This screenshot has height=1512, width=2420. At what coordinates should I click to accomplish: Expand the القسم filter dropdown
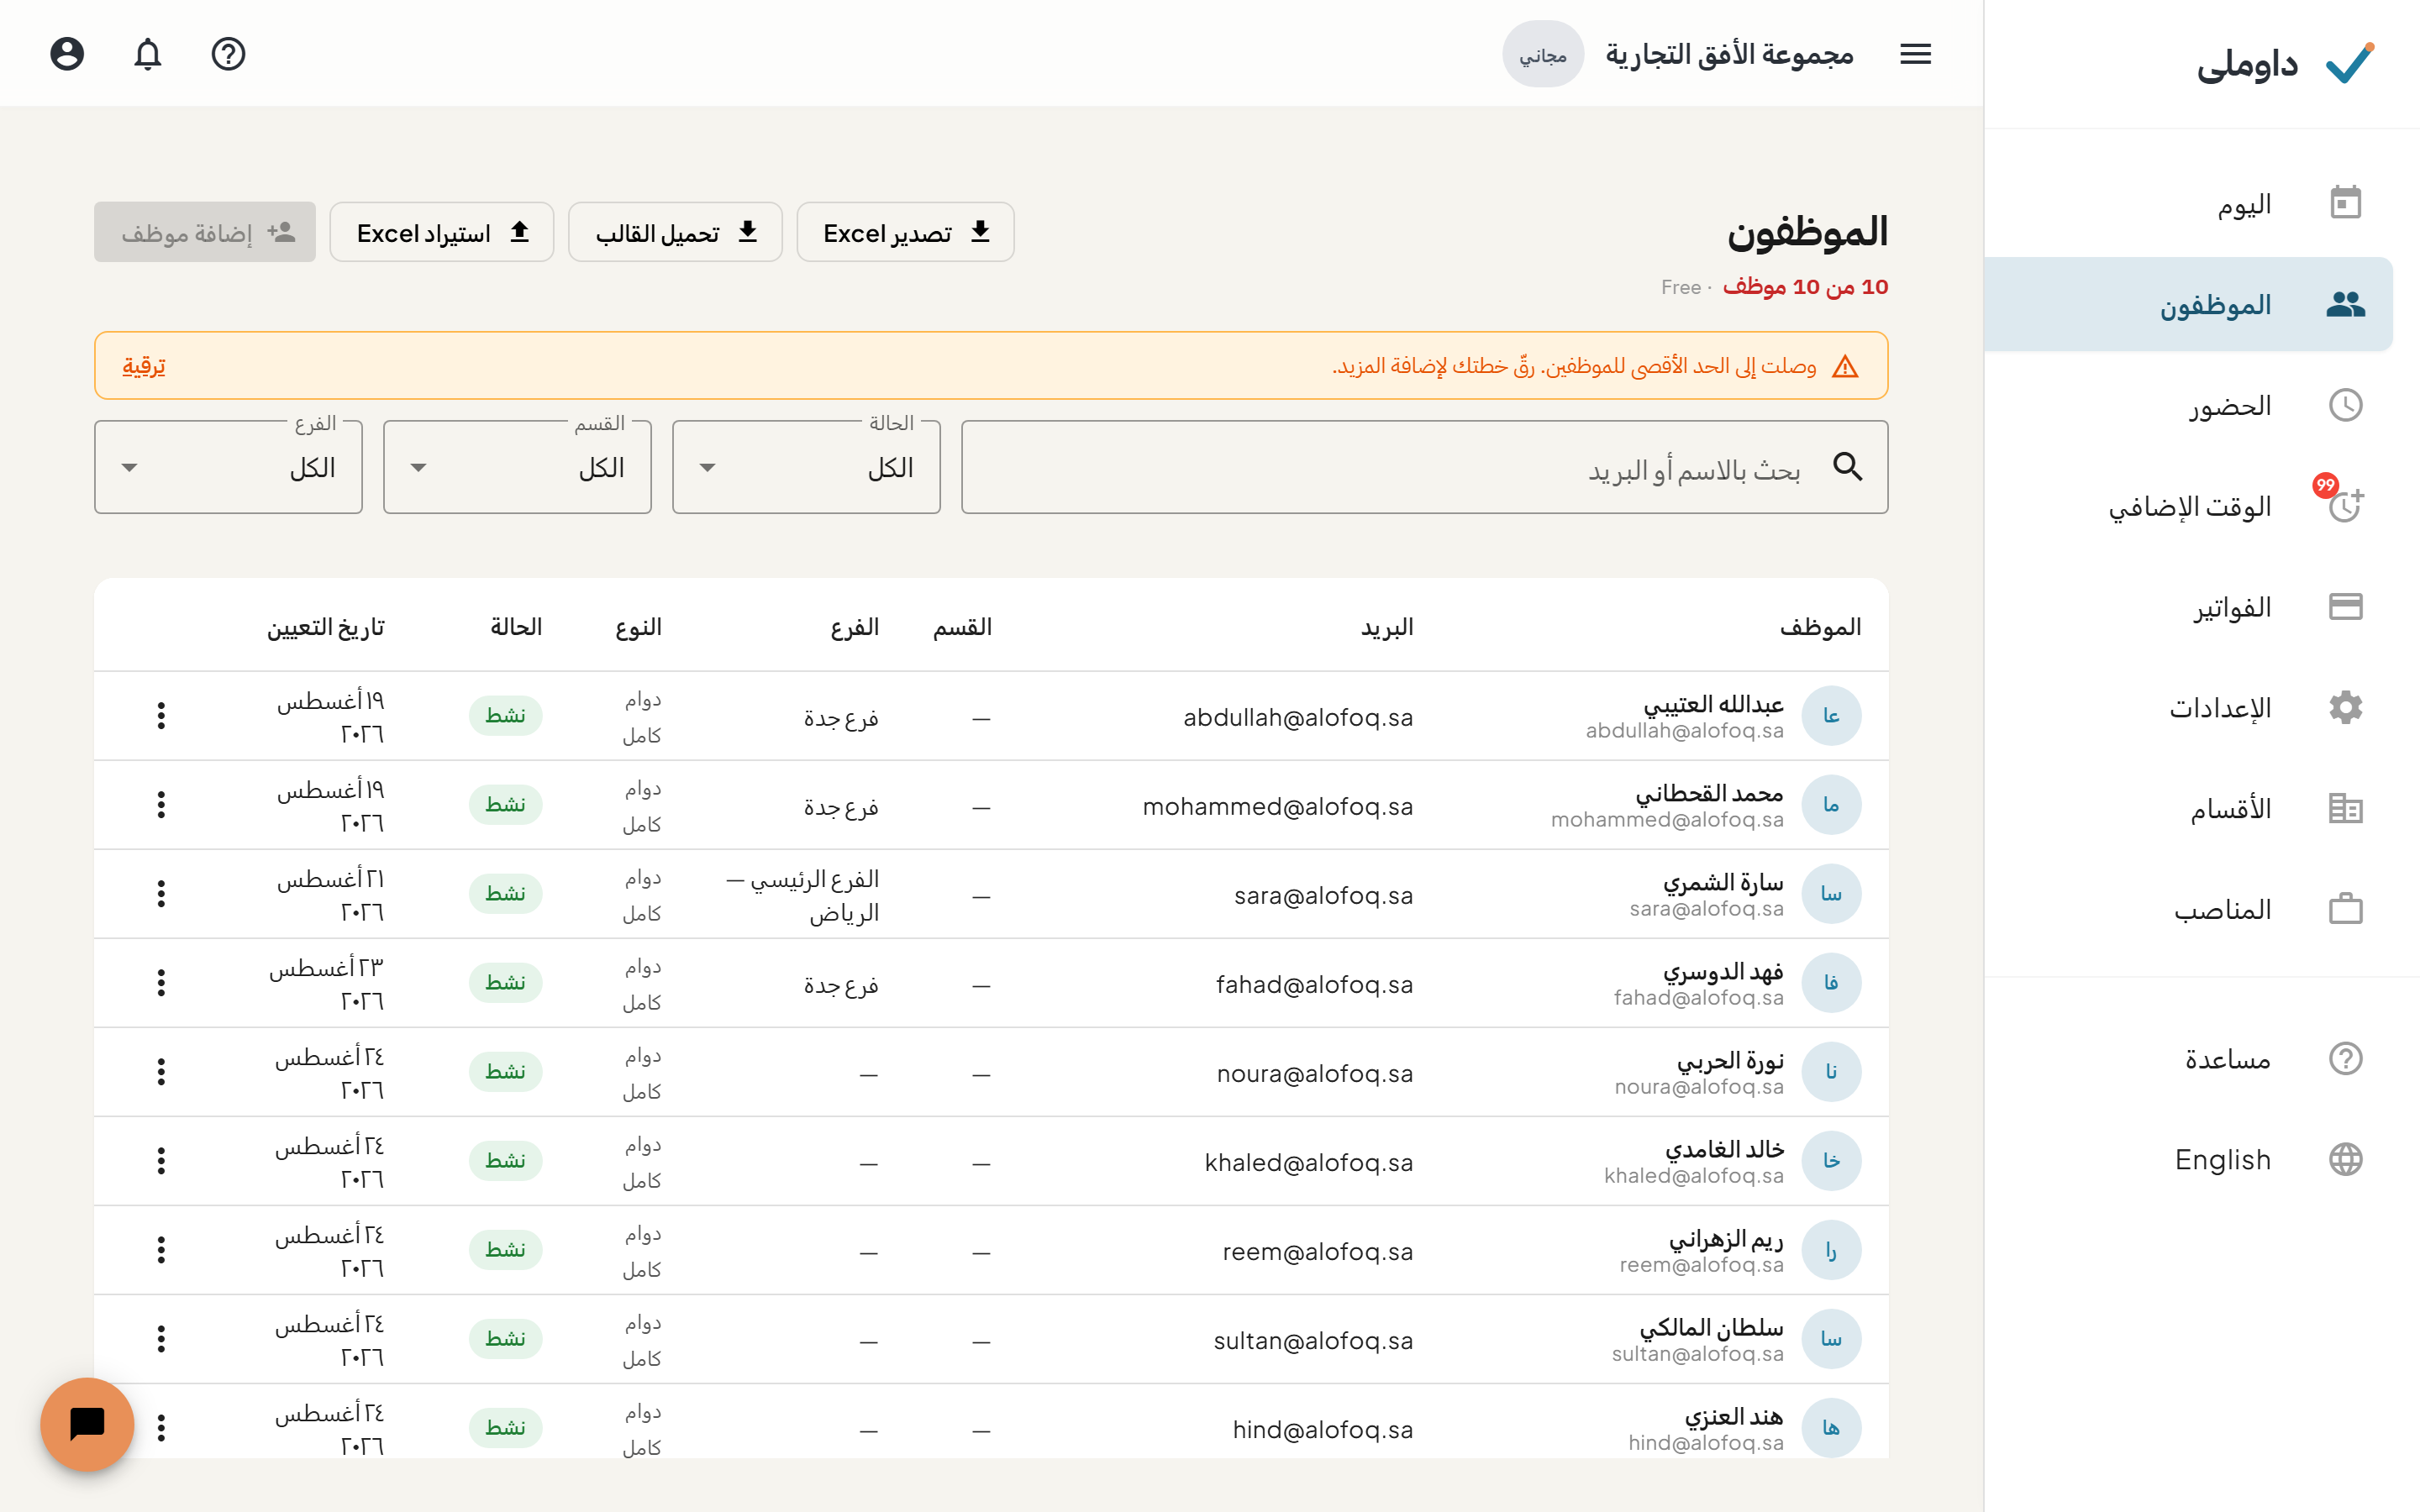517,467
